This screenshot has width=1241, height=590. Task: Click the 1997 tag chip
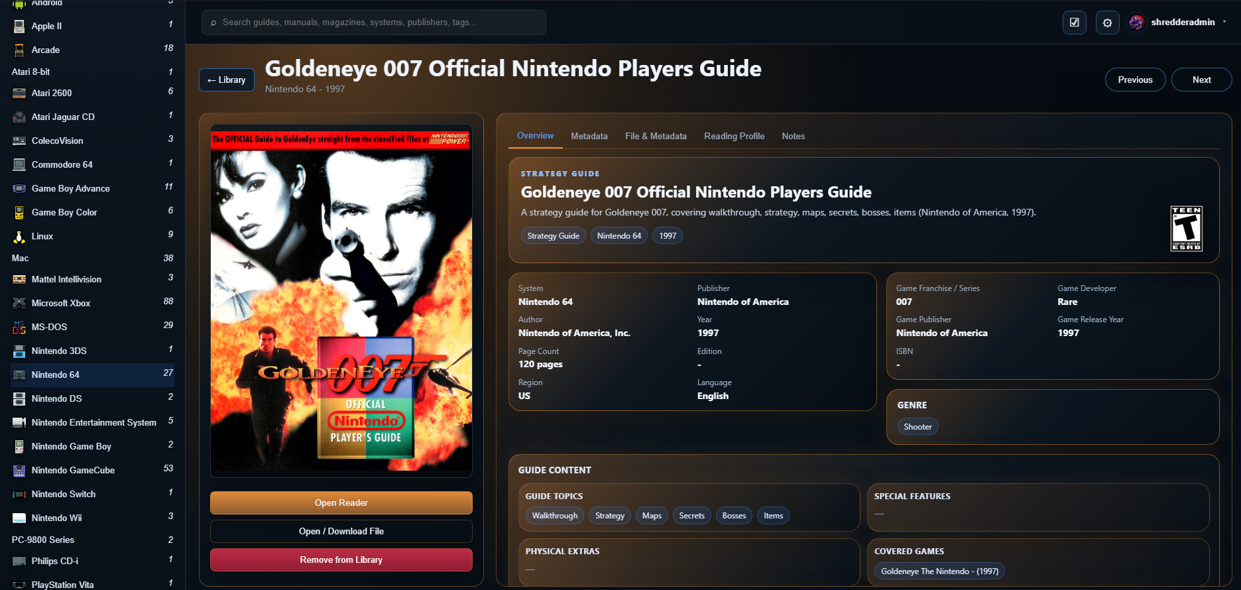(668, 235)
